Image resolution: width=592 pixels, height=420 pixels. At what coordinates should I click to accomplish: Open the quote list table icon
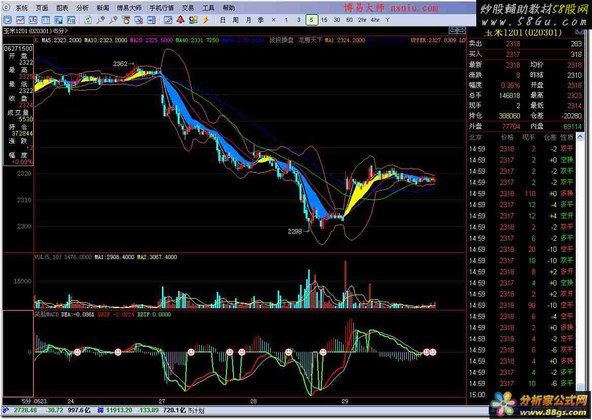46,20
